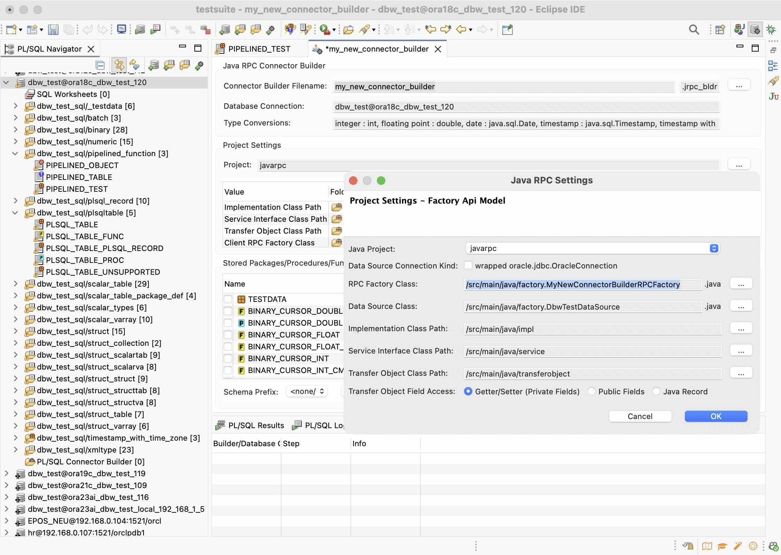The width and height of the screenshot is (781, 555).
Task: Click the Undo arrow icon in toolbar
Action: [88, 29]
